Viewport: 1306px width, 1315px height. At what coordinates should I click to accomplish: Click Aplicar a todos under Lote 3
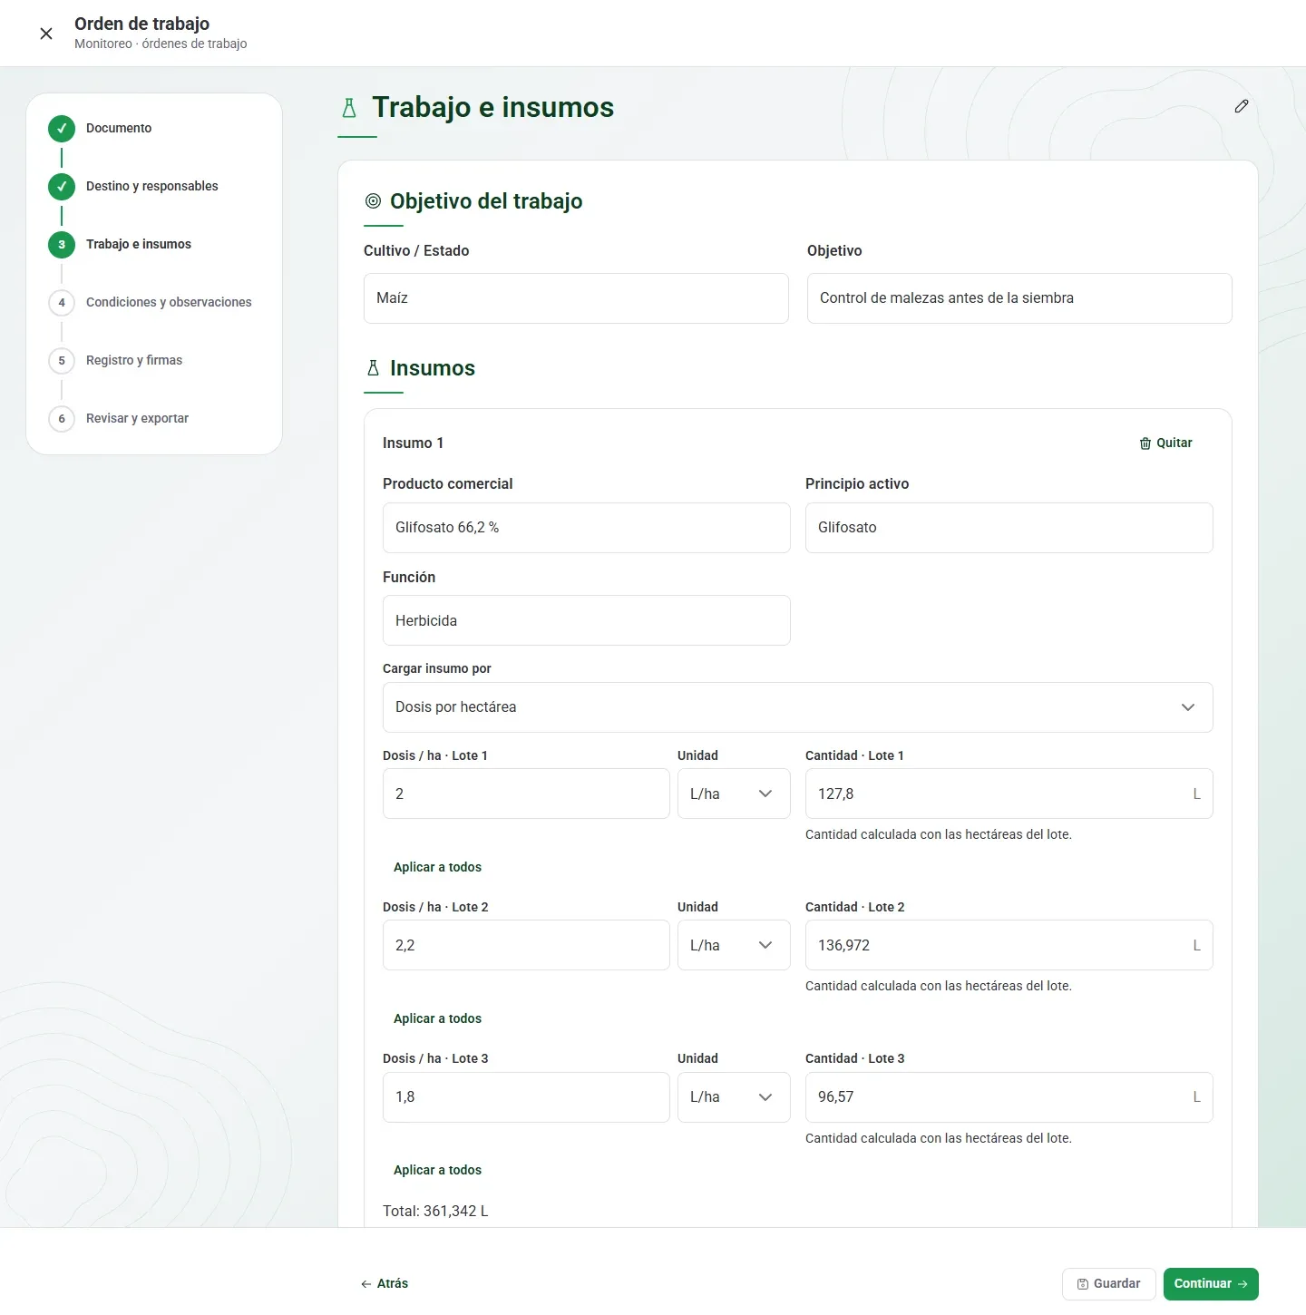(x=437, y=1170)
